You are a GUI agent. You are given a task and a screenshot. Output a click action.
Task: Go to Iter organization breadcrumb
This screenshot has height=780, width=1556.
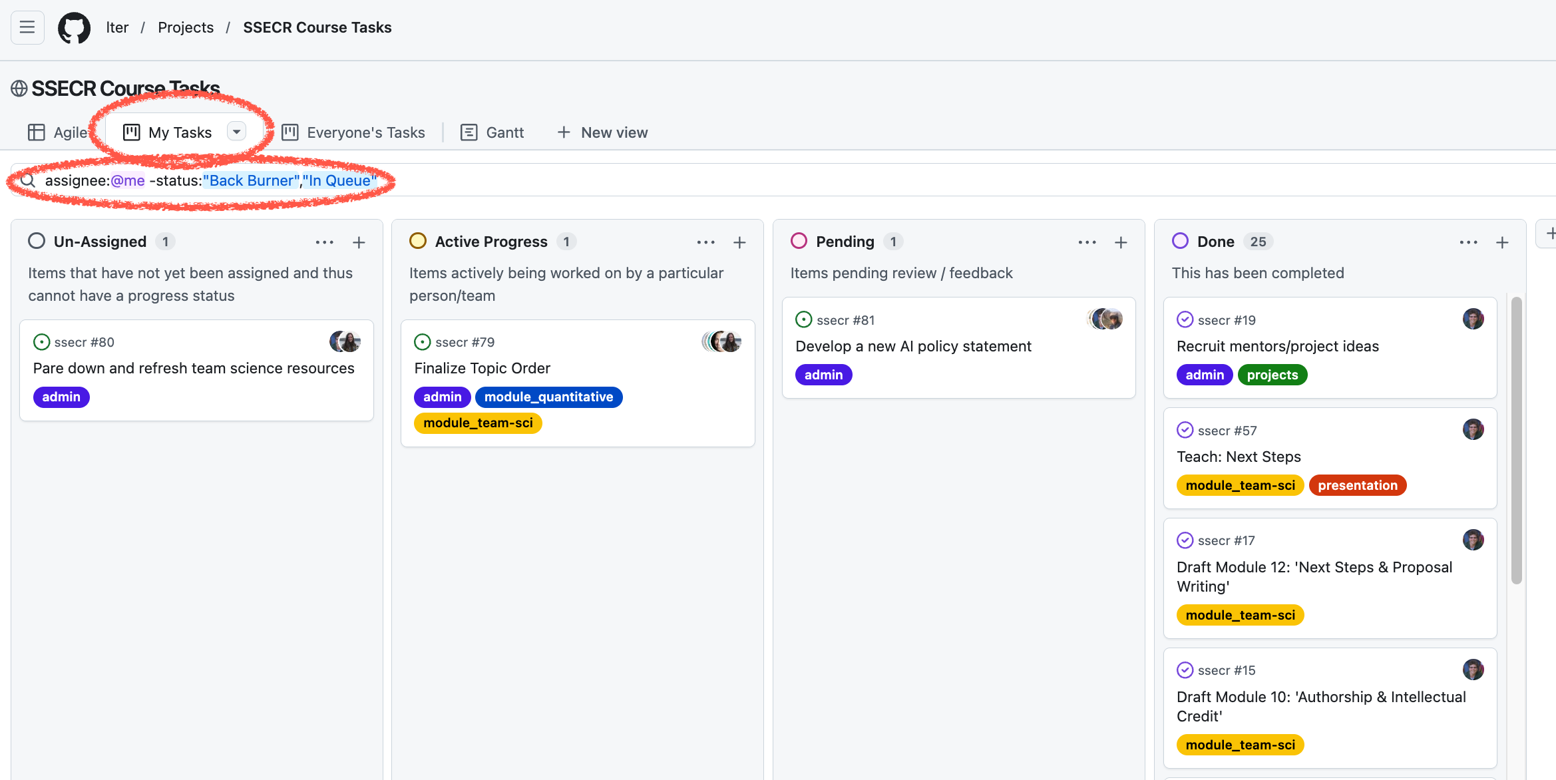pos(117,27)
